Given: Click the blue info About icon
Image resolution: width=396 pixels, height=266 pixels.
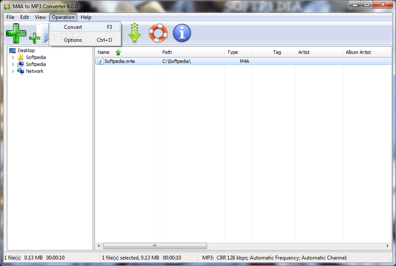Looking at the screenshot, I should coord(182,33).
